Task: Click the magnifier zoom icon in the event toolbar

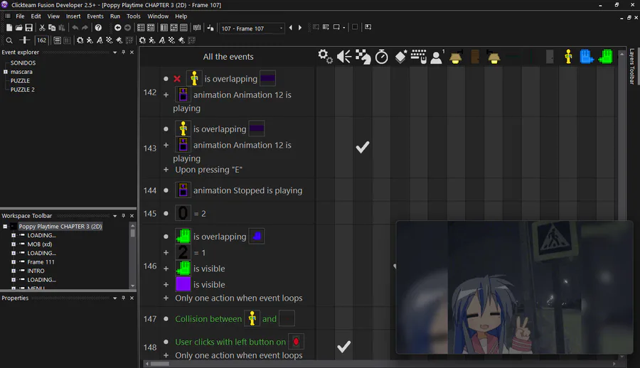Action: (9, 40)
